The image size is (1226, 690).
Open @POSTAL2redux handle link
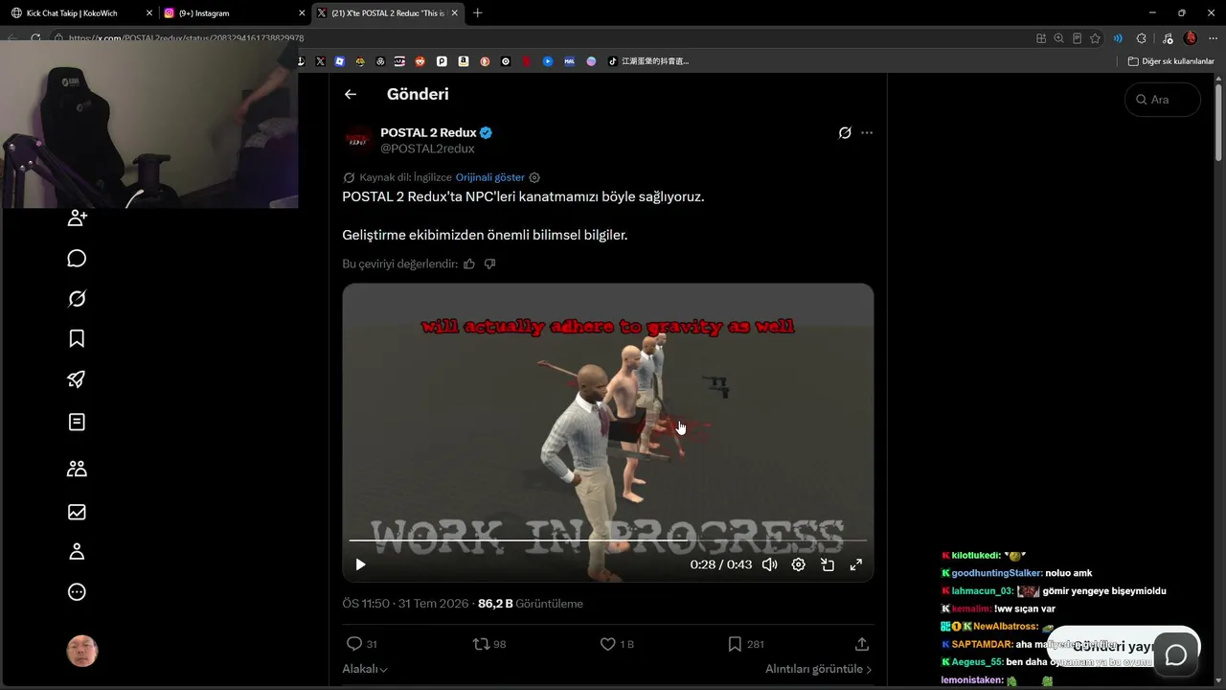pyautogui.click(x=427, y=149)
